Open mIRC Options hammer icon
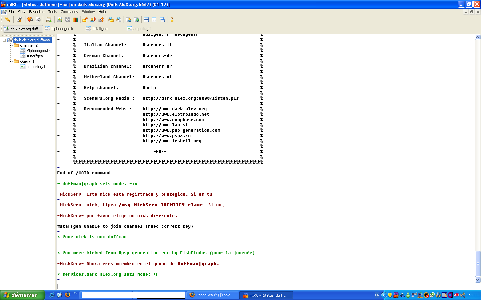This screenshot has width=481, height=300. [x=19, y=20]
